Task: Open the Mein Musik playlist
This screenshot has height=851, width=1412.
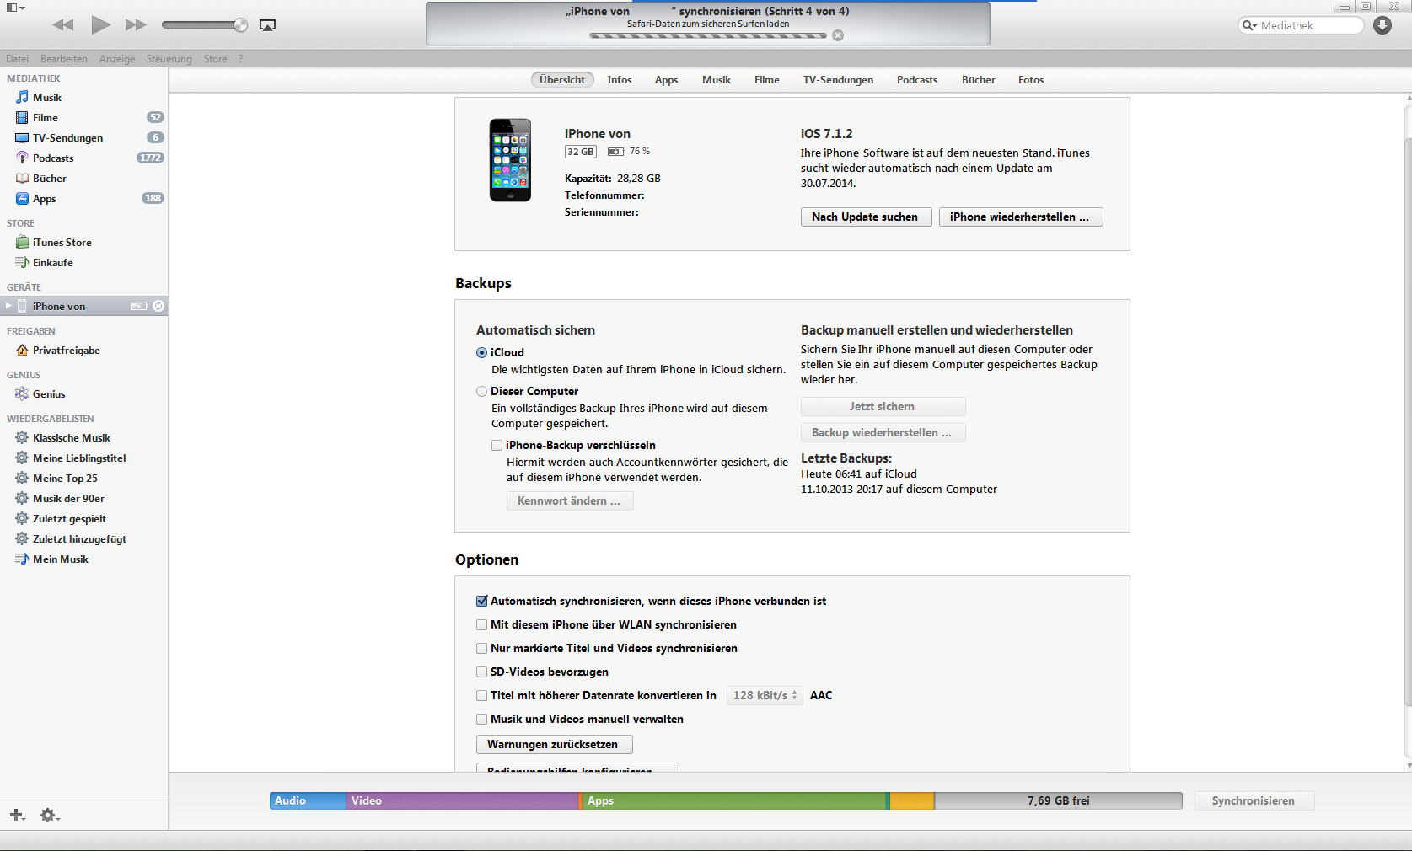Action: (x=84, y=559)
